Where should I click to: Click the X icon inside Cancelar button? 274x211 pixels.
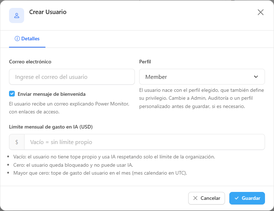pyautogui.click(x=195, y=198)
